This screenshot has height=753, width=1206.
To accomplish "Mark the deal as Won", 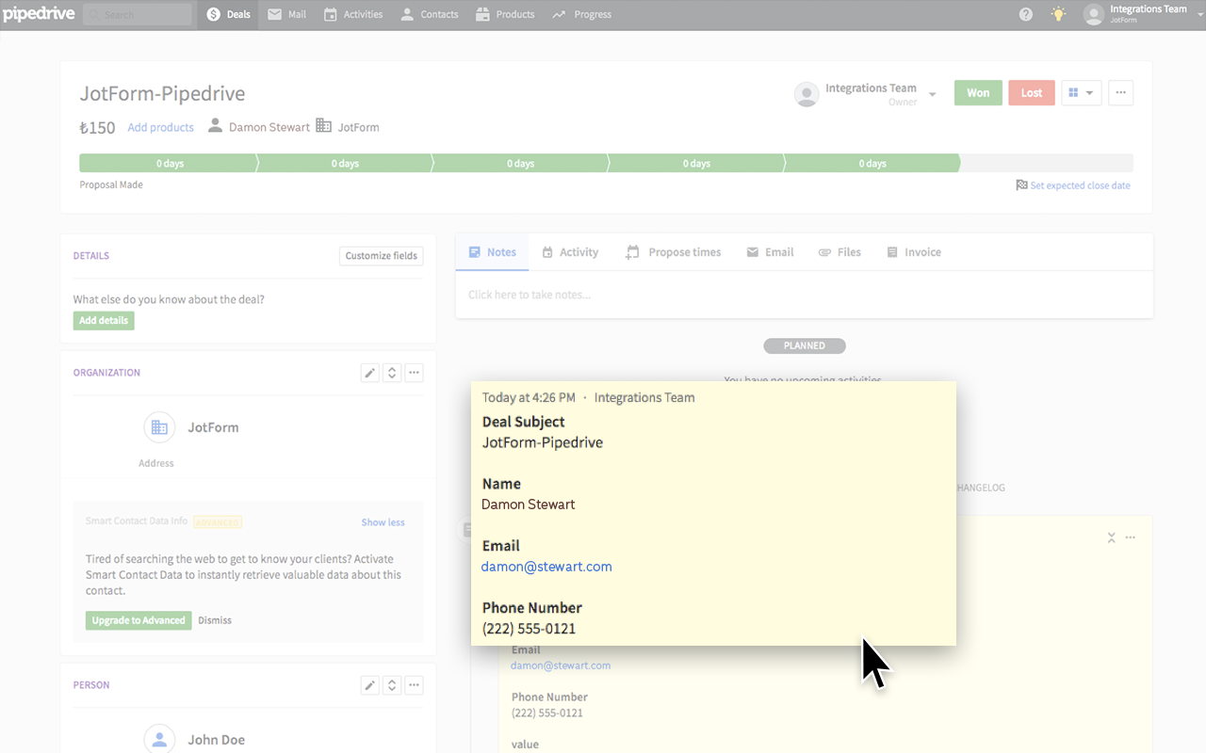I will (x=978, y=92).
